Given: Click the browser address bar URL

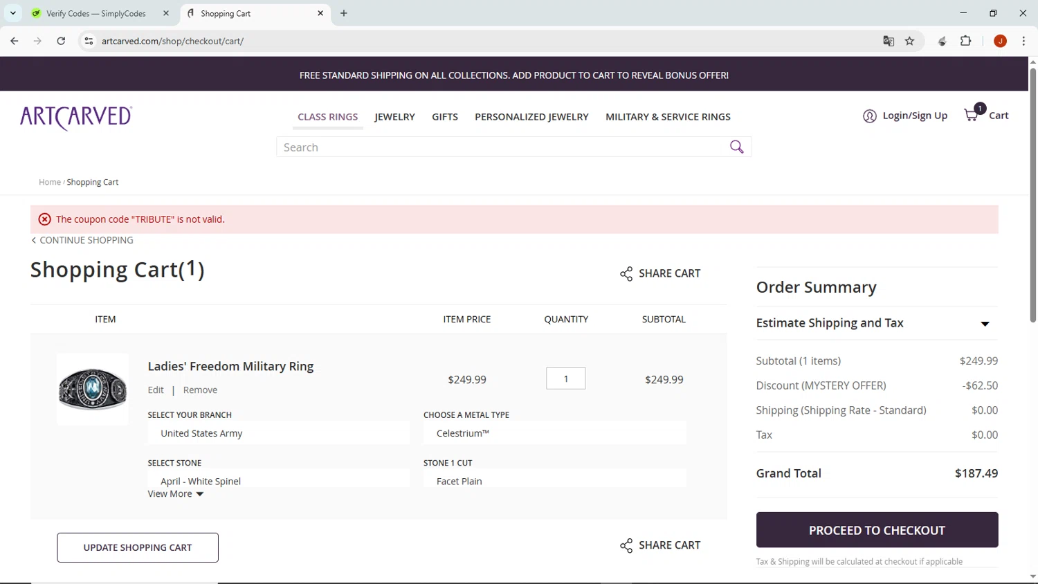Looking at the screenshot, I should tap(172, 41).
